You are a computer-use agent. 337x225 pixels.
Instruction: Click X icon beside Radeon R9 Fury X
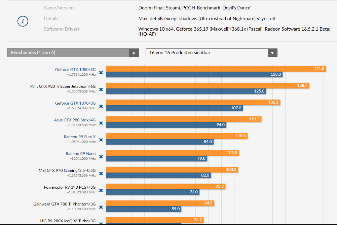[x=101, y=140]
